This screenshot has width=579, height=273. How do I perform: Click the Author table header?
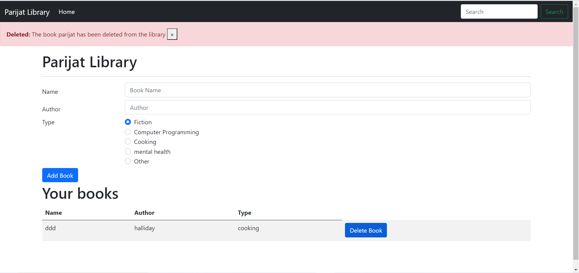pos(144,213)
